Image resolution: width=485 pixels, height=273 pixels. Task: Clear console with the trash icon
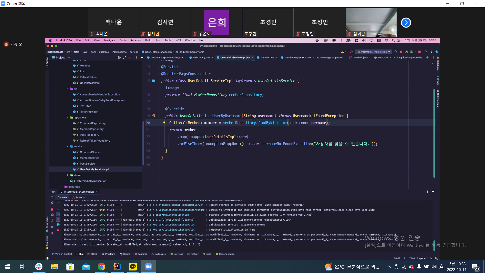tap(58, 230)
